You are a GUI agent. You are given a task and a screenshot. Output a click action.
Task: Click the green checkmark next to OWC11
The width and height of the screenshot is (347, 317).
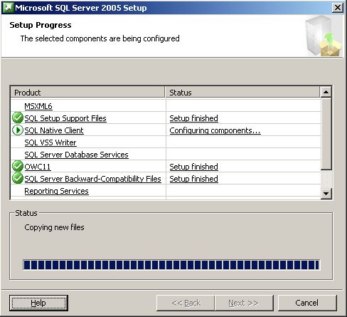click(x=18, y=166)
